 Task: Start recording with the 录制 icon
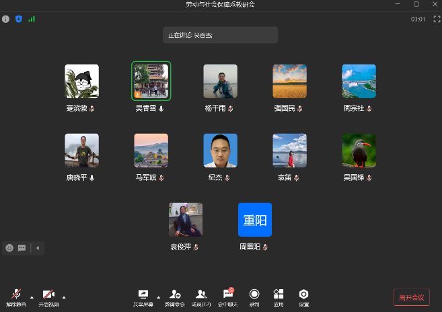point(254,295)
